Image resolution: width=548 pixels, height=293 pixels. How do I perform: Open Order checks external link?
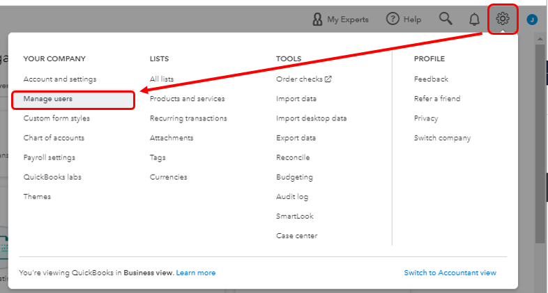click(303, 79)
